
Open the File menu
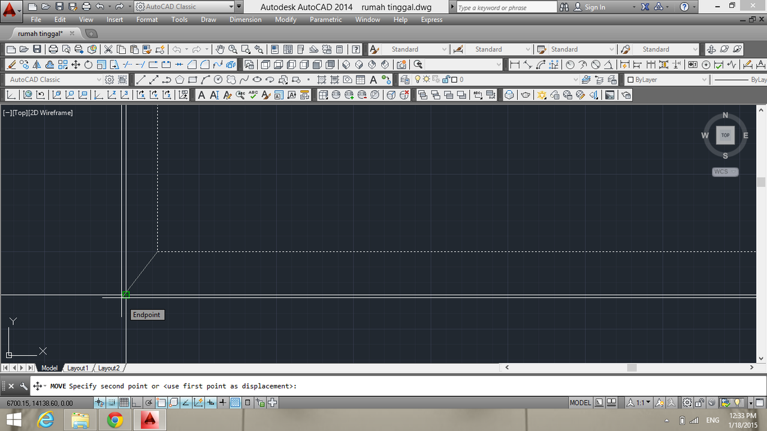tap(36, 20)
